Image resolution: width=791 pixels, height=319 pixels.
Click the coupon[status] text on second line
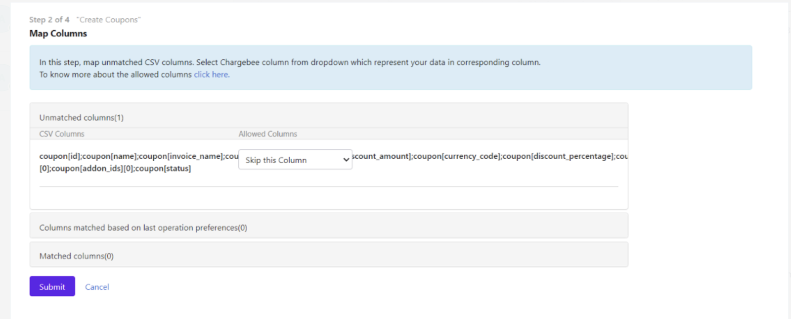click(x=170, y=169)
